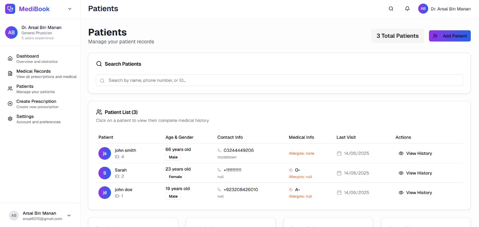Image resolution: width=479 pixels, height=227 pixels.
Task: Open Dashboard in the sidebar
Action: click(x=28, y=56)
